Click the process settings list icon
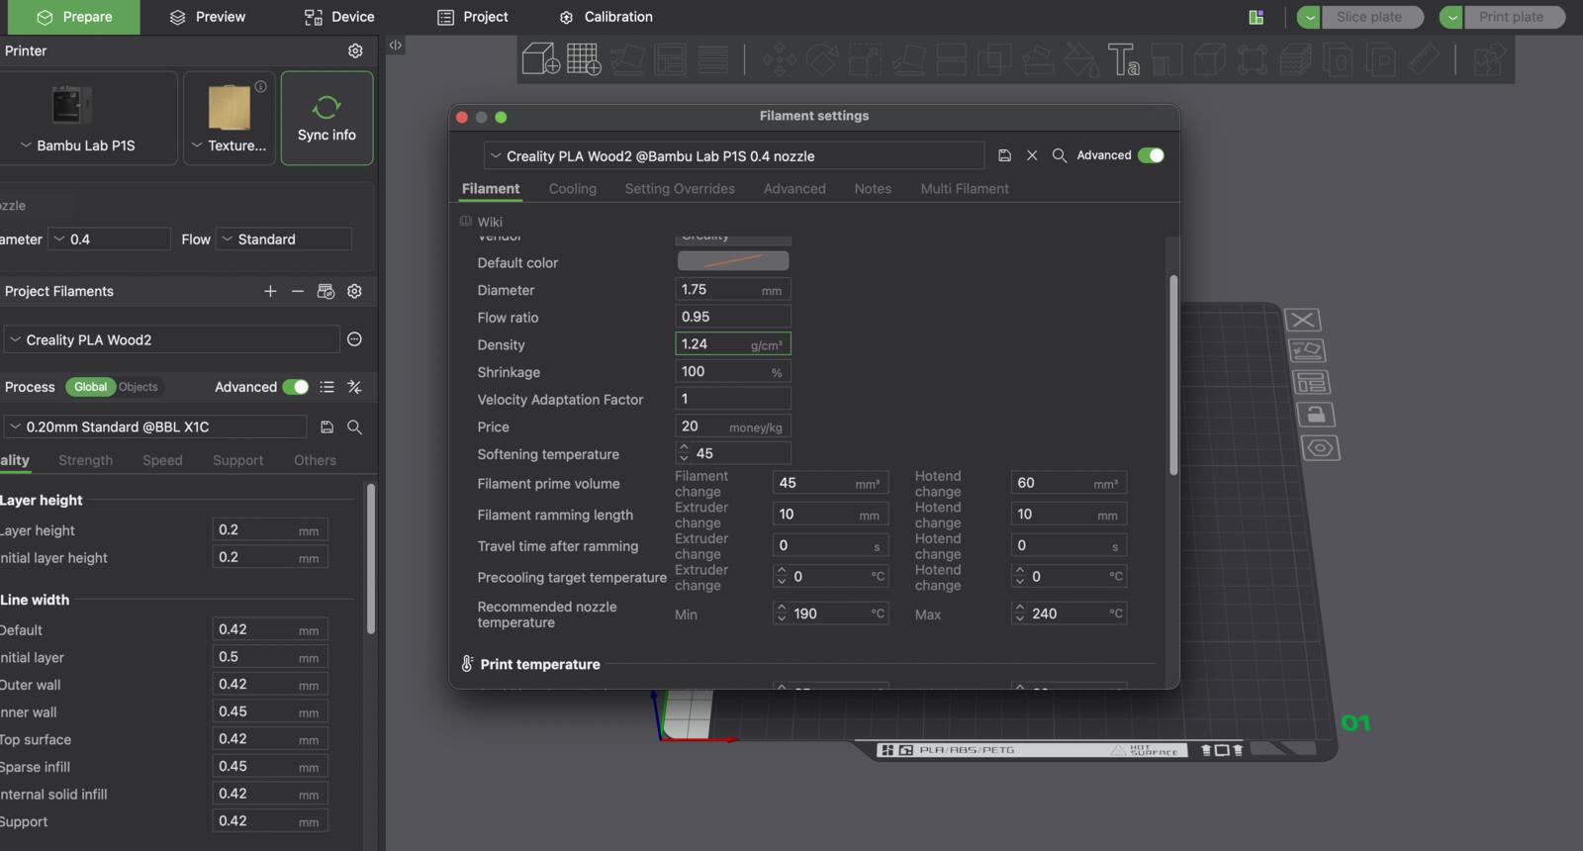This screenshot has height=851, width=1583. [327, 387]
